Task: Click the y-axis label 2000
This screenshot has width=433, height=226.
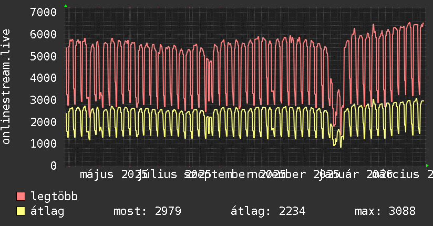Action: coord(44,122)
